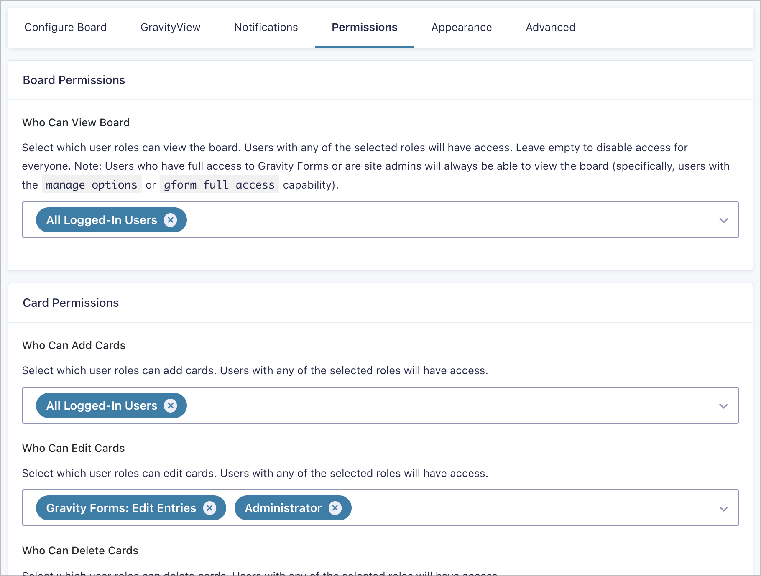The height and width of the screenshot is (576, 761).
Task: Select the gform_full_access capability text
Action: click(x=219, y=184)
